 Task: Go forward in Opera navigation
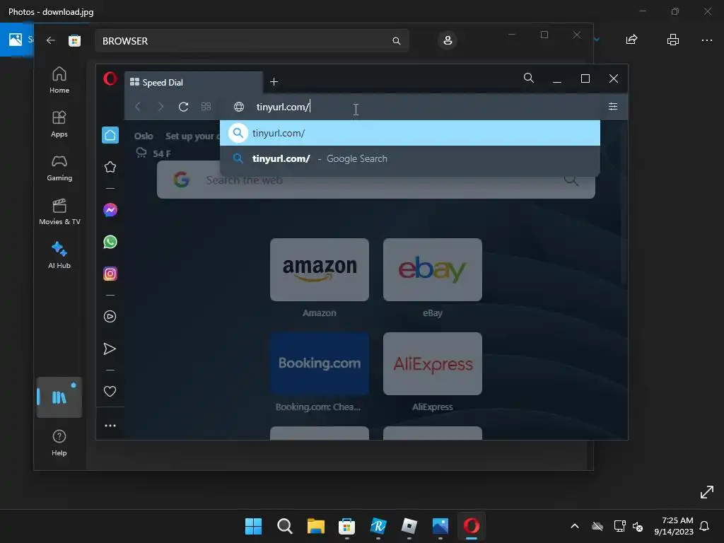tap(160, 107)
